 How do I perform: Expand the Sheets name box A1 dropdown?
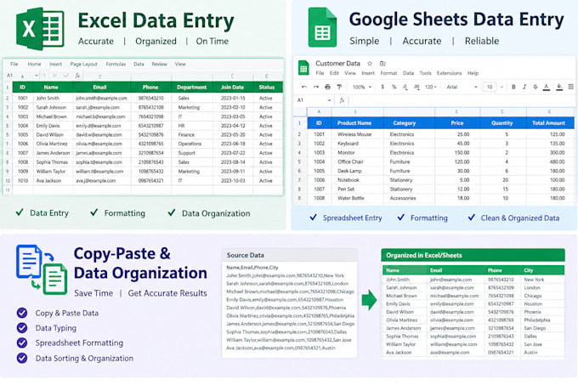(329, 100)
